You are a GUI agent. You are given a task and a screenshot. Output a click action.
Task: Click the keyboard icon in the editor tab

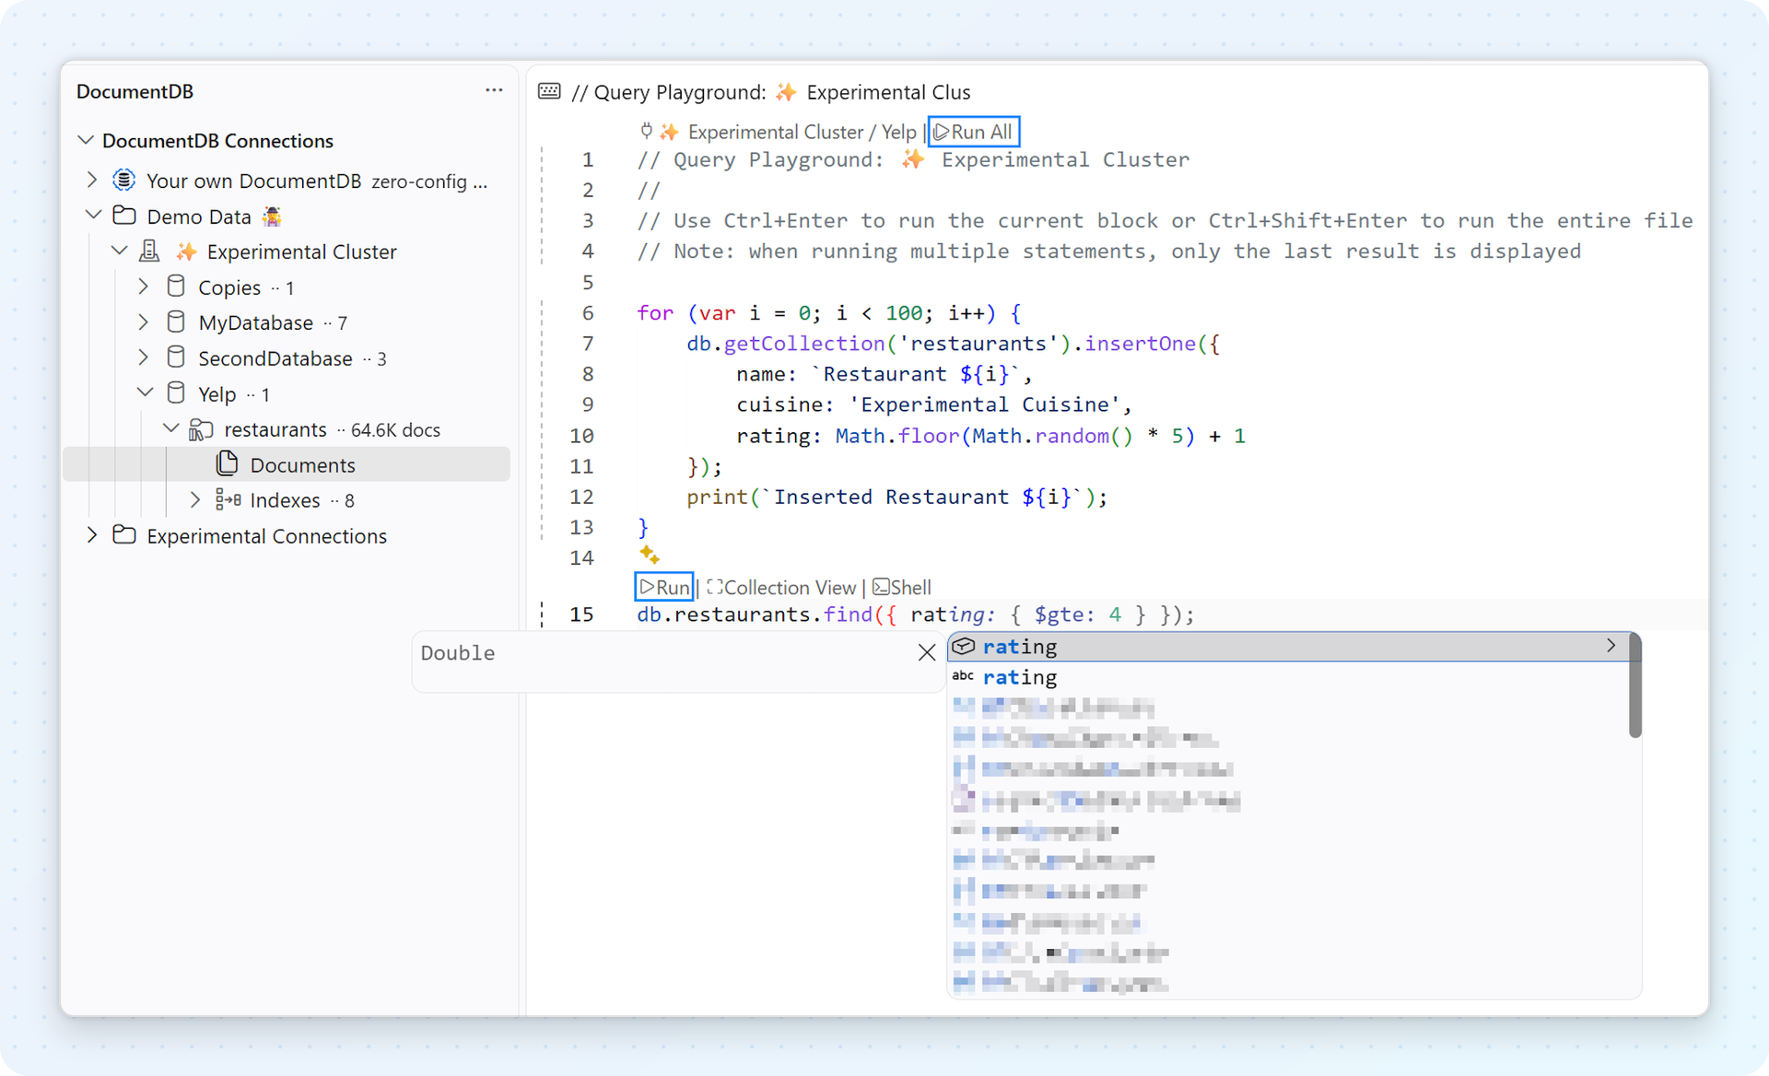[x=549, y=91]
